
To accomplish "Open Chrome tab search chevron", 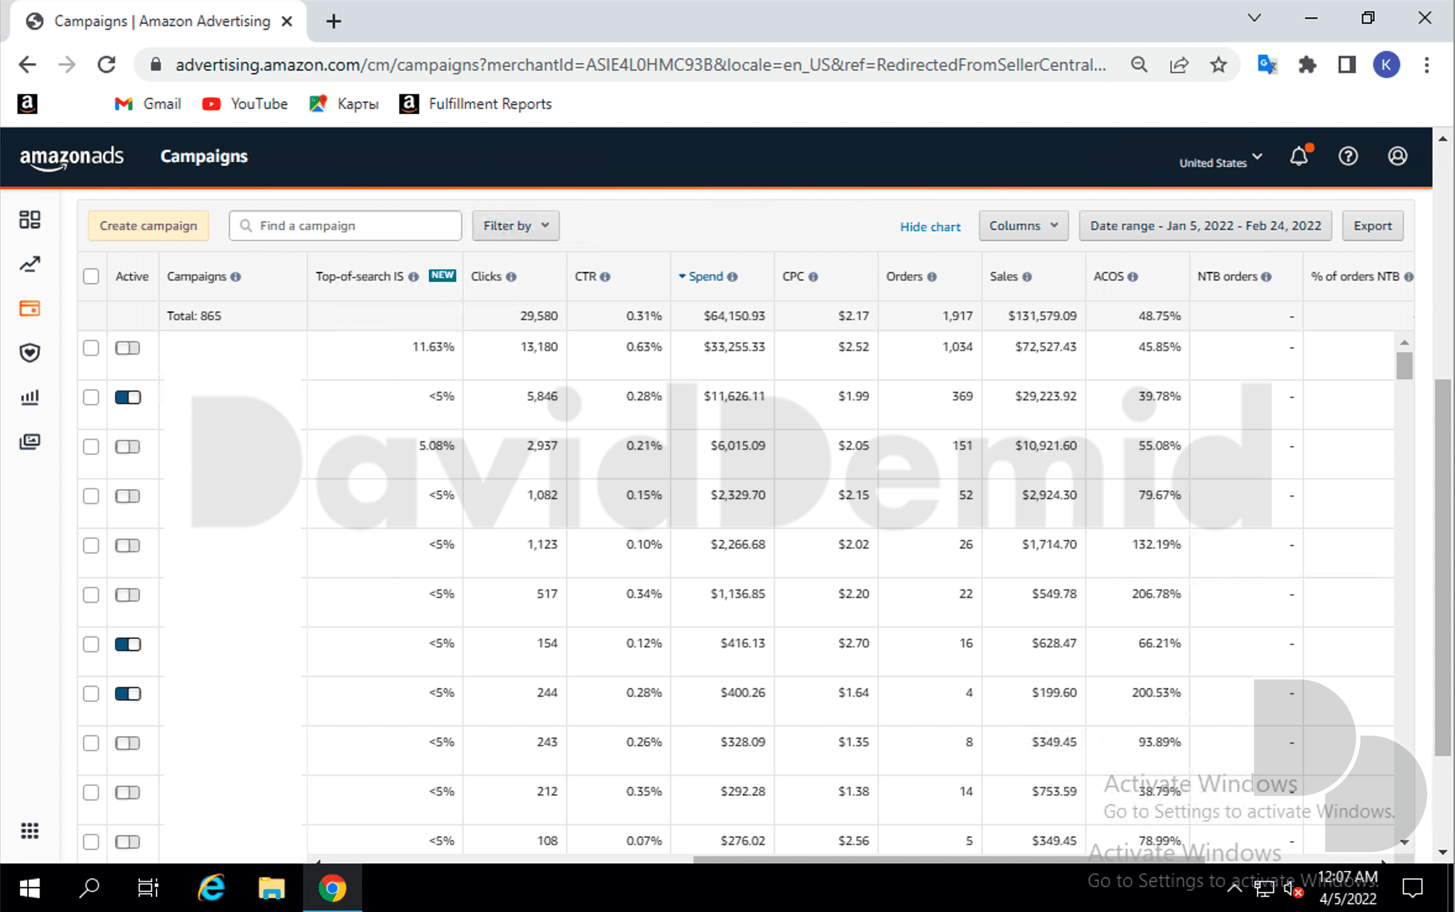I will pyautogui.click(x=1254, y=18).
